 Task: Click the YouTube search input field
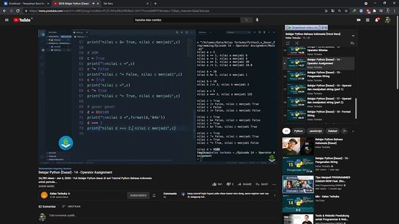click(187, 20)
